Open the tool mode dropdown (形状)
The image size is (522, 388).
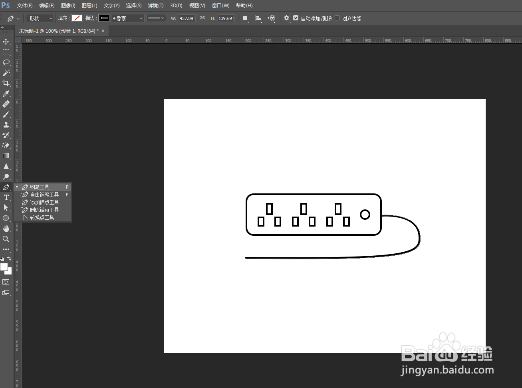coord(40,18)
